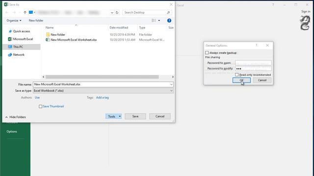
Task: Enable Always create backup checkbox
Action: (207, 53)
